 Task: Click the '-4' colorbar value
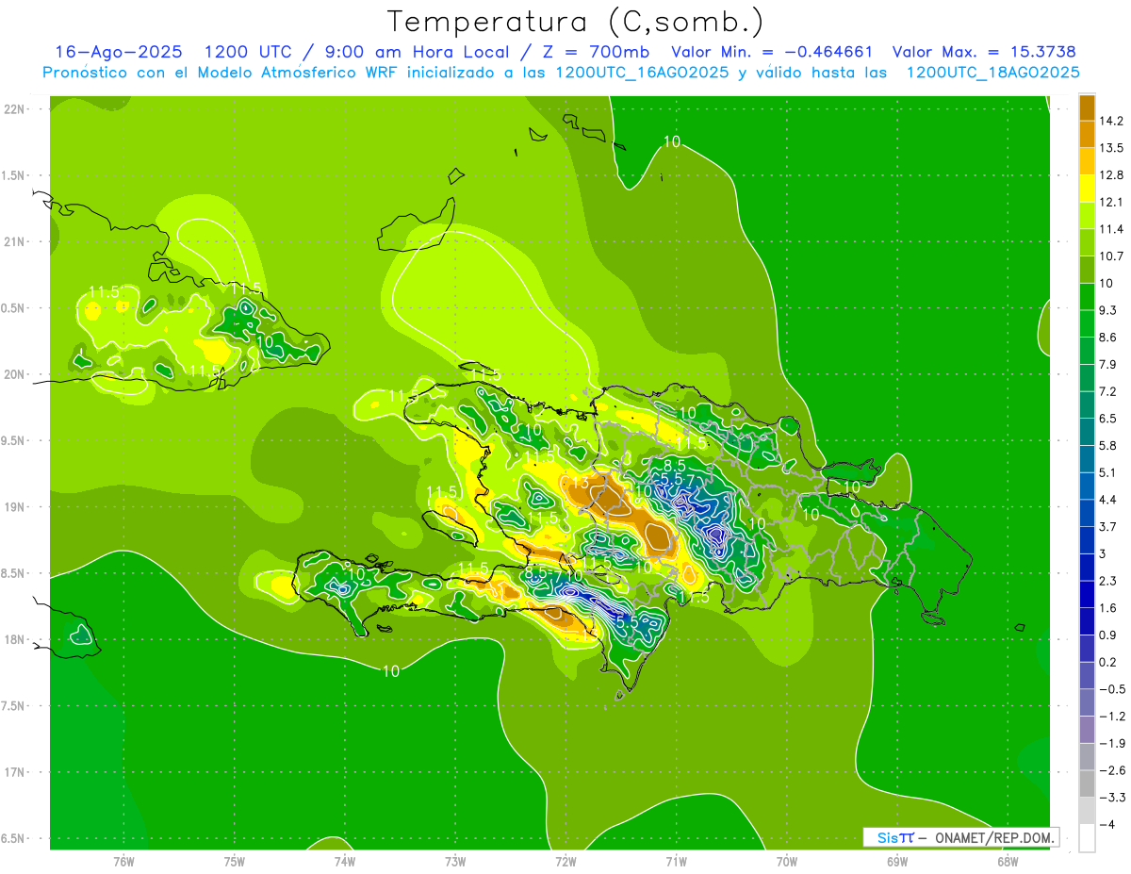tap(1106, 825)
